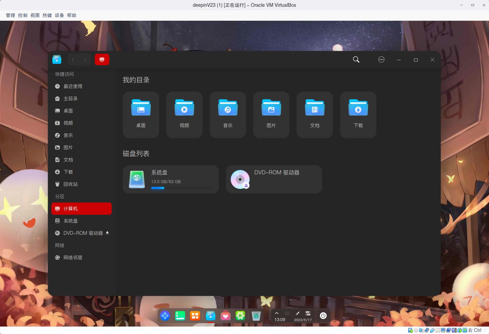The width and height of the screenshot is (489, 334).
Task: Open the three-dot options menu
Action: (x=381, y=59)
